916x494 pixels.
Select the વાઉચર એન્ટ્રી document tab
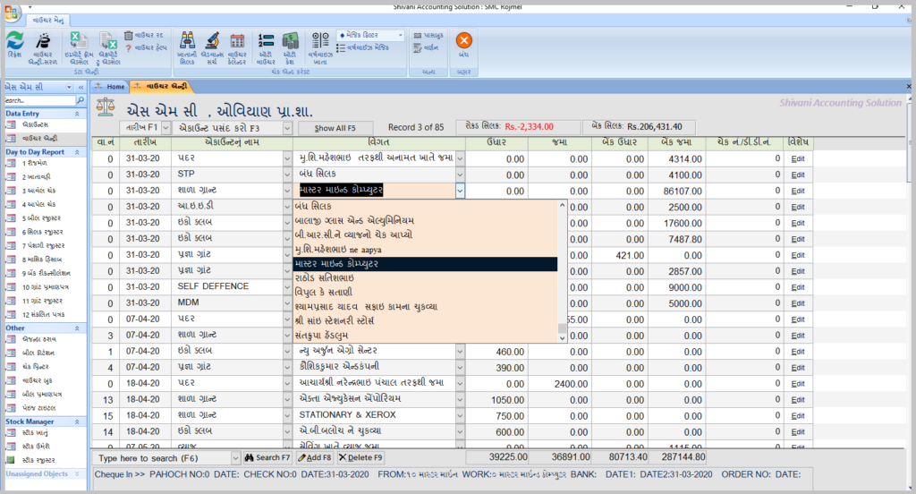[x=161, y=87]
